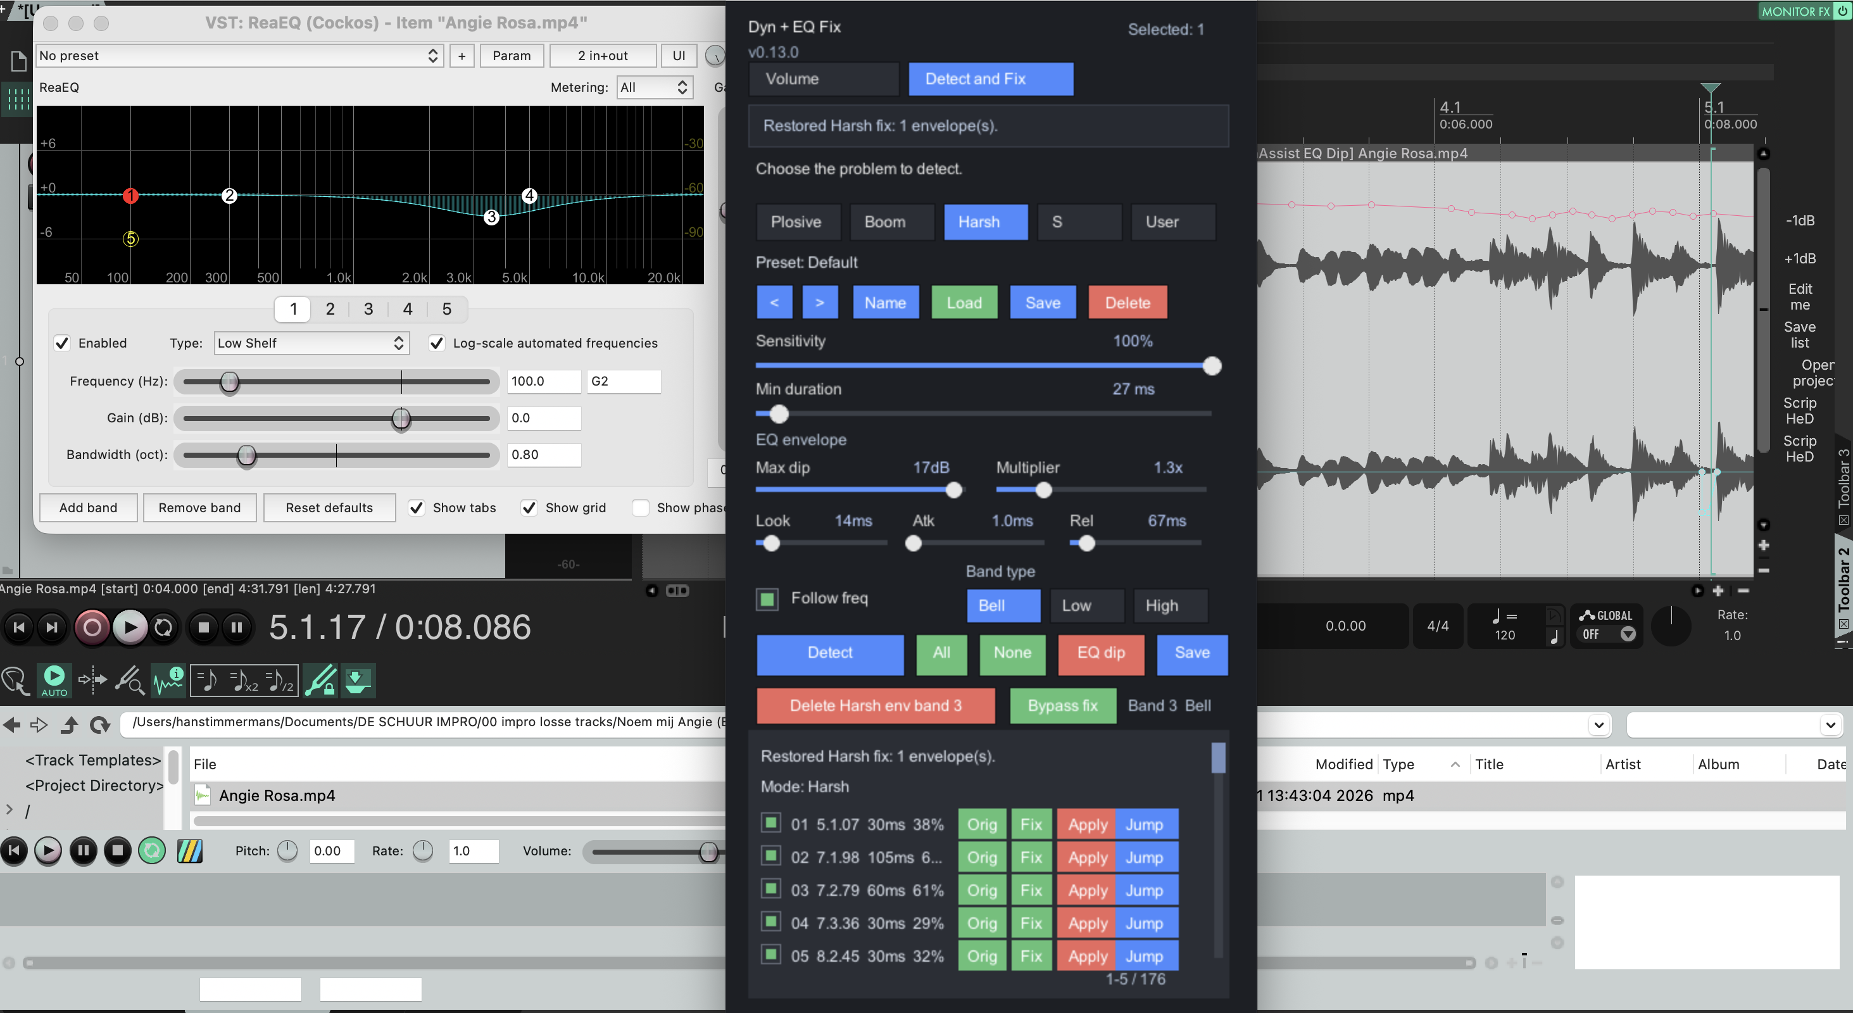Toggle the band Enabled checkbox in ReaEQ
The height and width of the screenshot is (1013, 1853).
[63, 343]
